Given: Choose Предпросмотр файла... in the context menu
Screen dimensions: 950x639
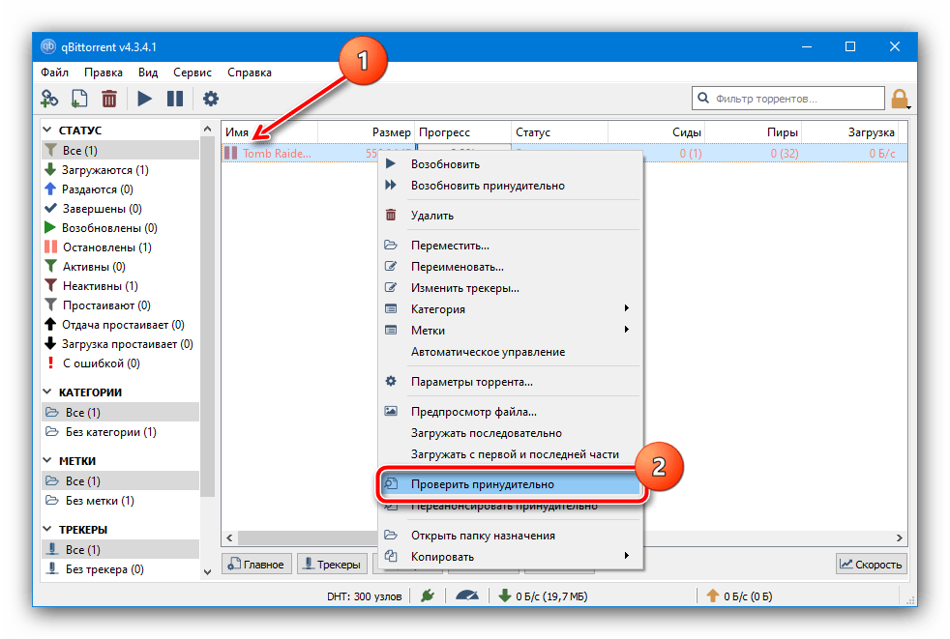Looking at the screenshot, I should pyautogui.click(x=510, y=412).
